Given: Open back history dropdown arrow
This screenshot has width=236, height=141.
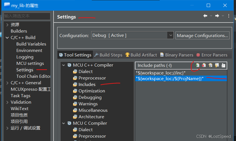Looking at the screenshot, I should pyautogui.click(x=211, y=16).
